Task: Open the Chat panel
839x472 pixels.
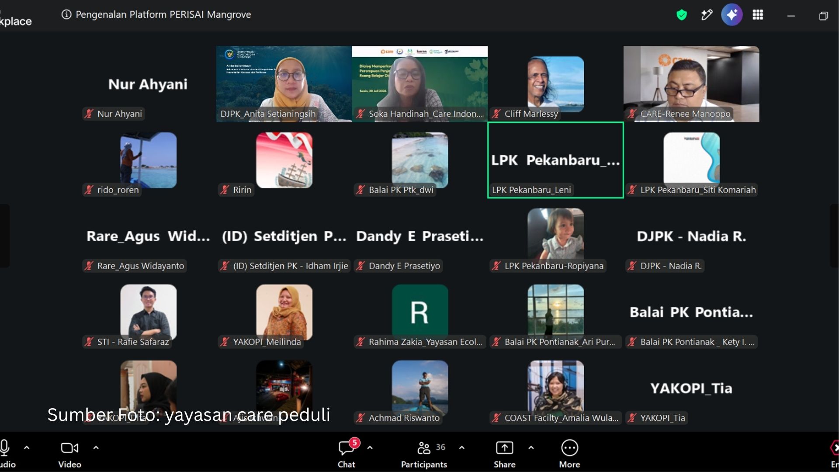Action: tap(347, 454)
